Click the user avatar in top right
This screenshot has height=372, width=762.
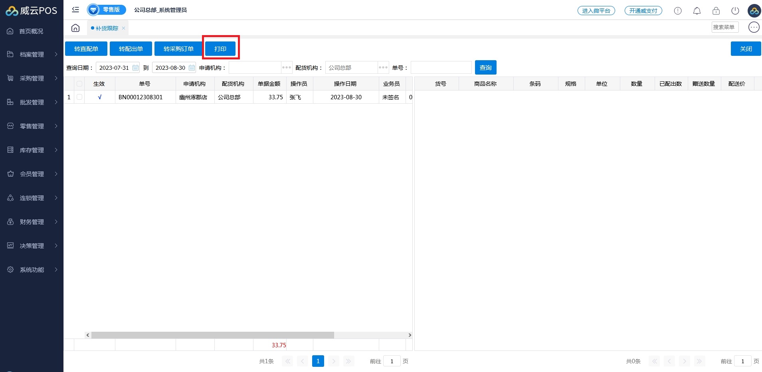(x=754, y=11)
